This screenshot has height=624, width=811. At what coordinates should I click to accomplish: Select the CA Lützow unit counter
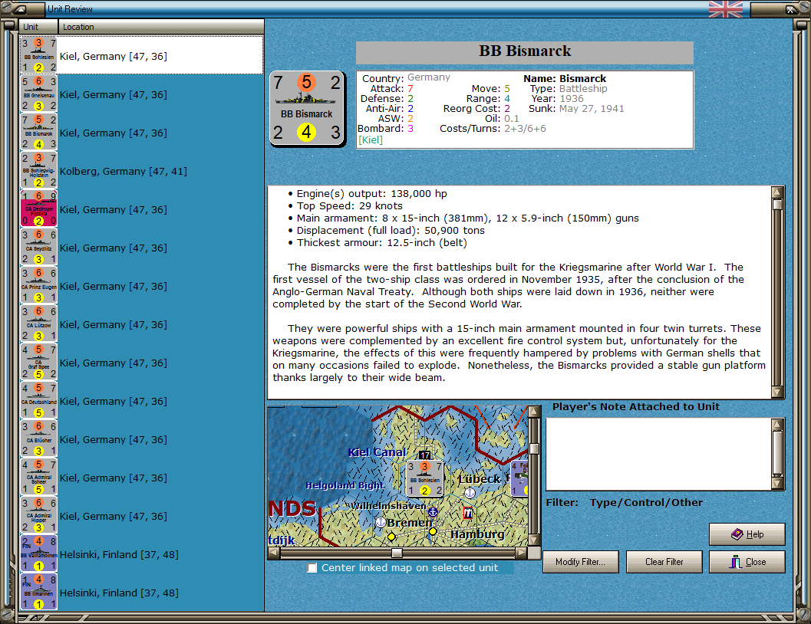38,323
